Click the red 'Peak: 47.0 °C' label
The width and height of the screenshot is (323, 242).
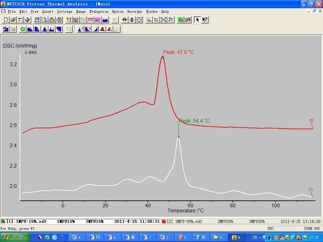coord(179,52)
